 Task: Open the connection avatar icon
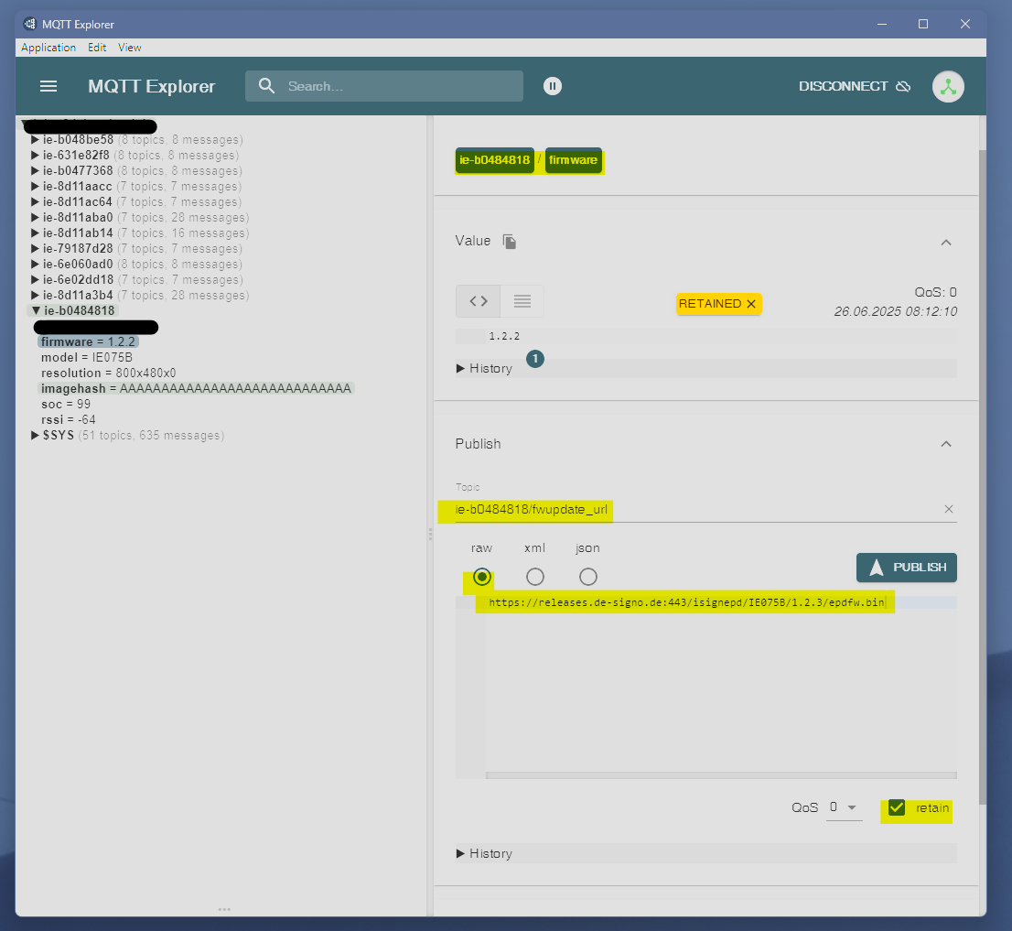click(948, 87)
